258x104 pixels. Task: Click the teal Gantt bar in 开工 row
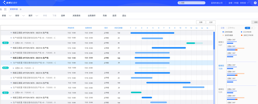pos(191,43)
